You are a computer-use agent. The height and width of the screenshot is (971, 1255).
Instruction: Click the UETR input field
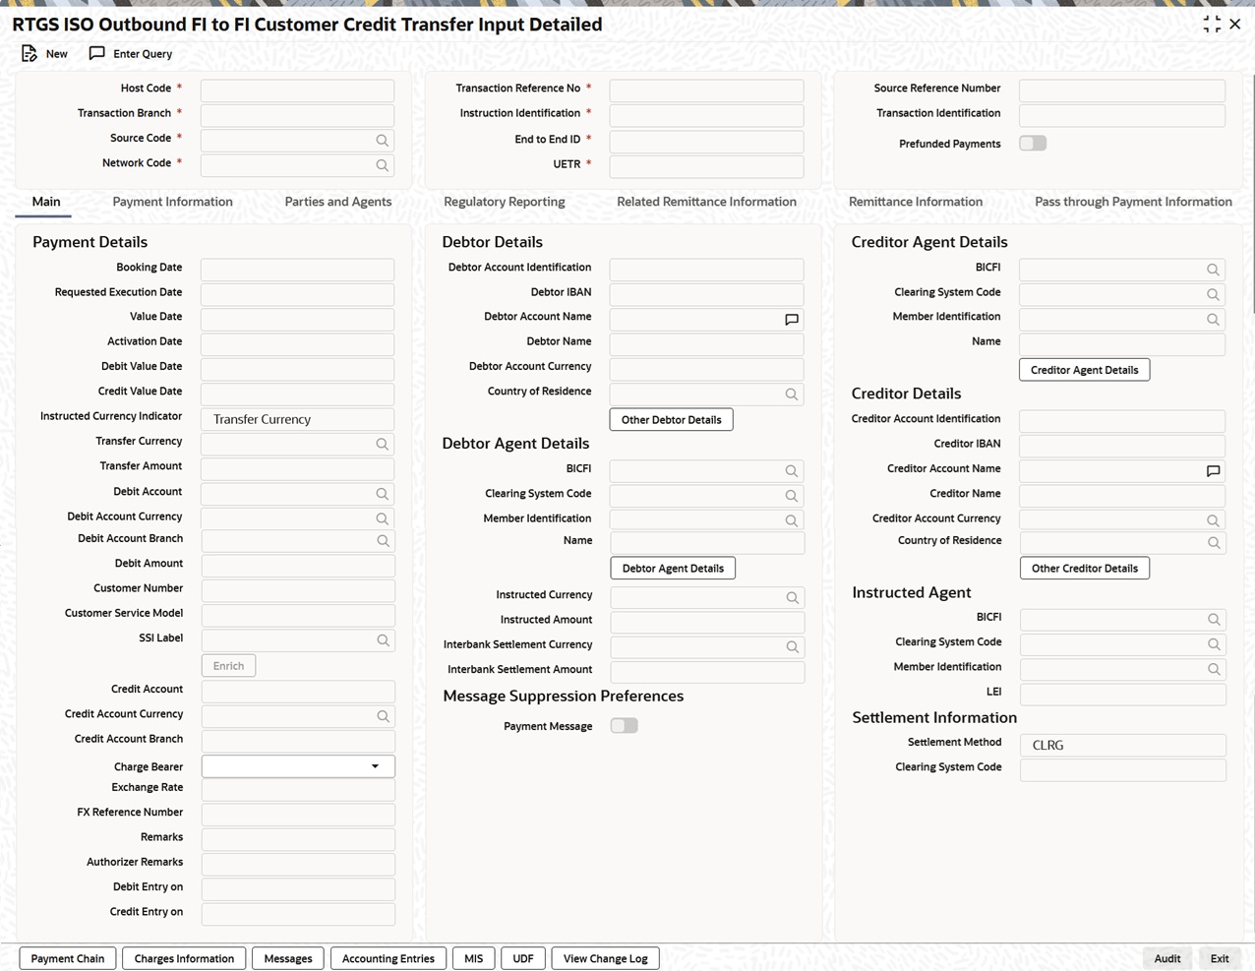point(706,166)
